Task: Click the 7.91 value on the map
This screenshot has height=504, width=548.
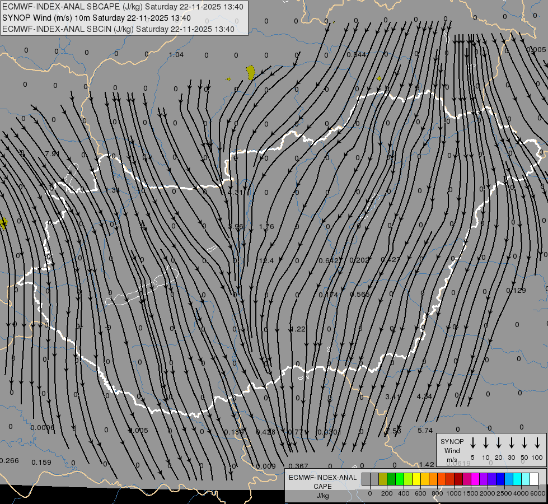Action: click(x=51, y=153)
